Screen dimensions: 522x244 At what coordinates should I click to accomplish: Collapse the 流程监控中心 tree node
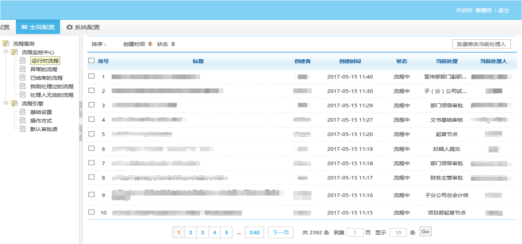tap(6, 52)
